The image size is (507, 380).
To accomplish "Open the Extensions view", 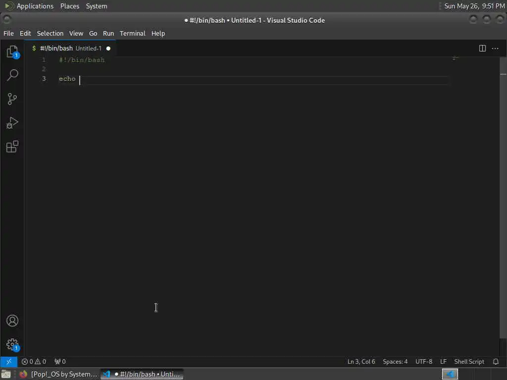I will click(x=12, y=146).
